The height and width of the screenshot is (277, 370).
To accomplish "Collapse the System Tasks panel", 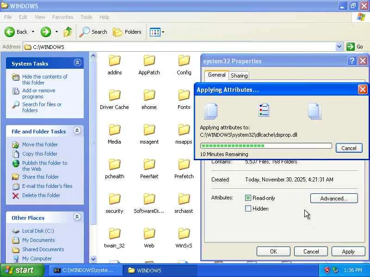I will (77, 63).
